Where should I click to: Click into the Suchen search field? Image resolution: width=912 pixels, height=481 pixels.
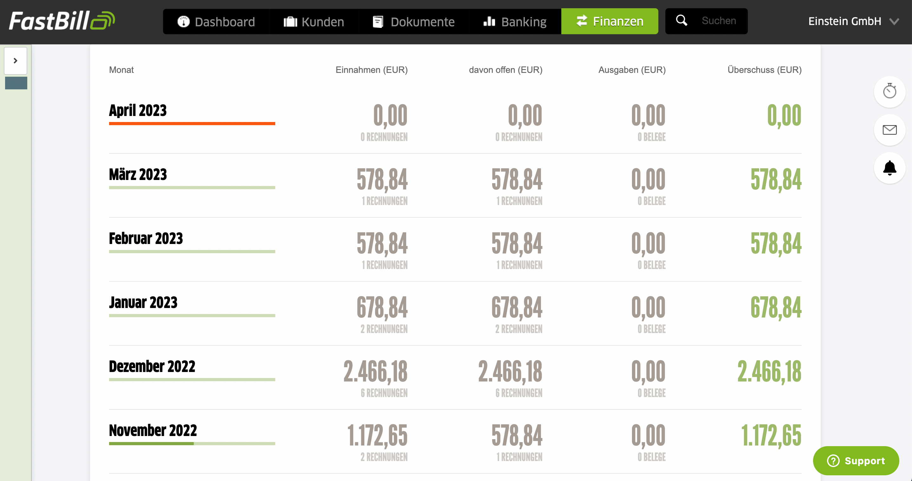click(x=719, y=21)
